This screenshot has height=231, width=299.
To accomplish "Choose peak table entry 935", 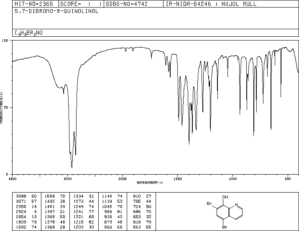I will (114, 217).
